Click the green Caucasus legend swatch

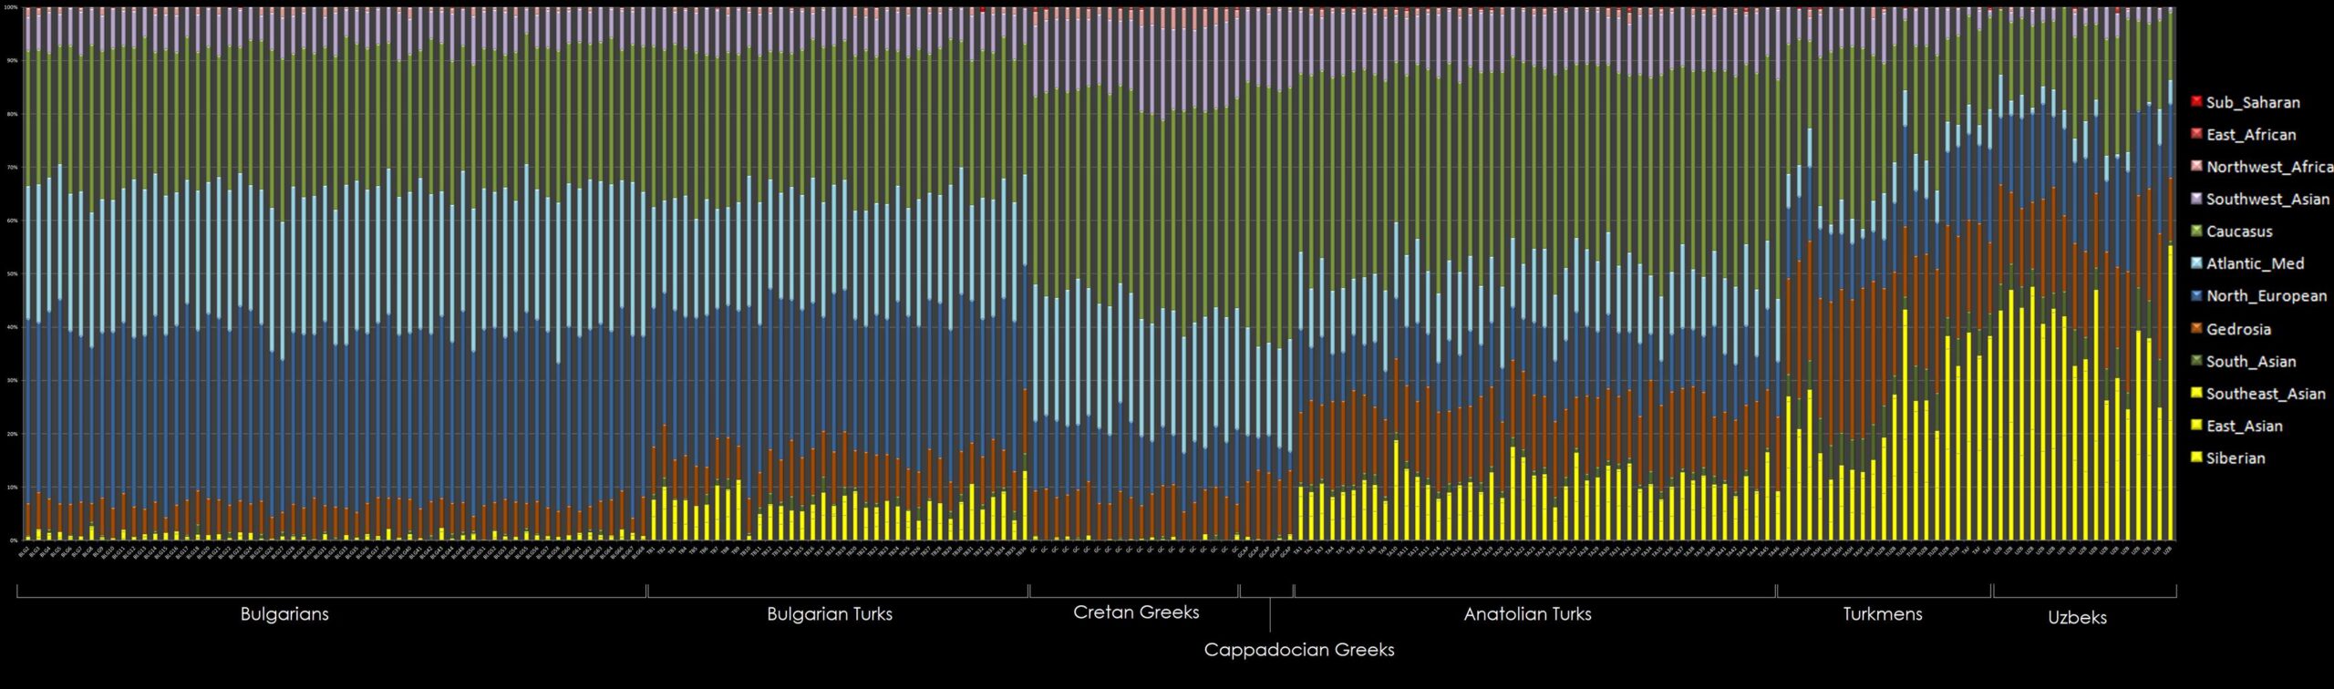(x=2196, y=231)
